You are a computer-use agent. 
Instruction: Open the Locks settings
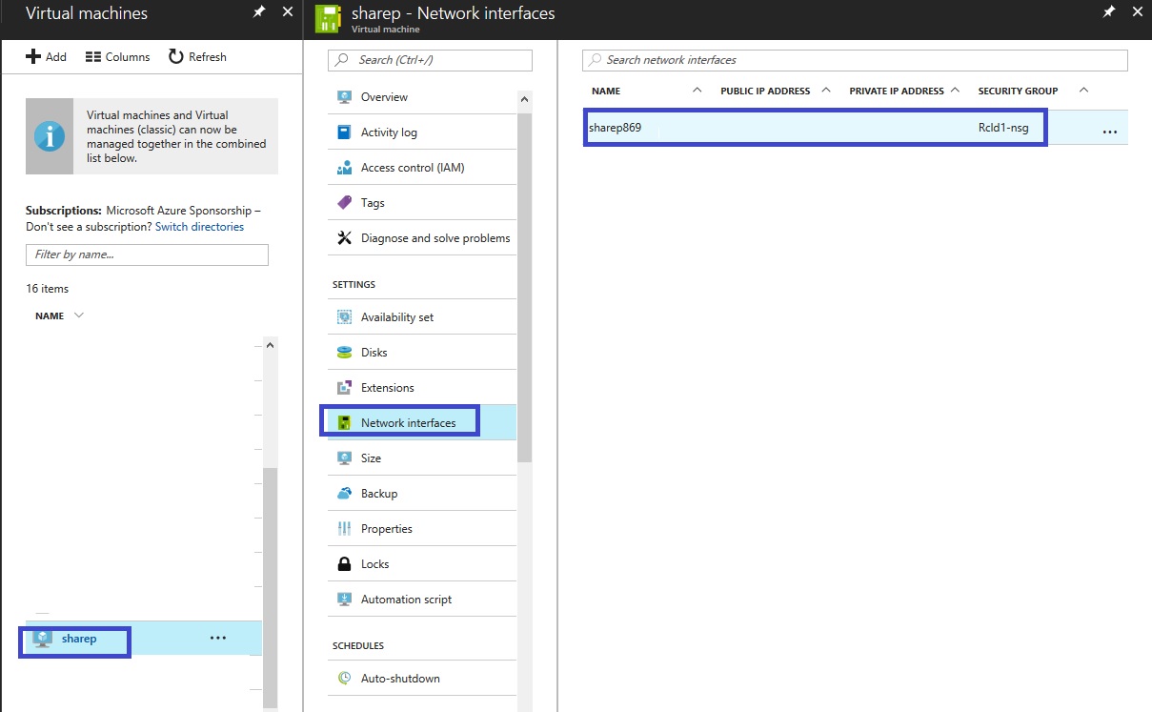pyautogui.click(x=374, y=564)
